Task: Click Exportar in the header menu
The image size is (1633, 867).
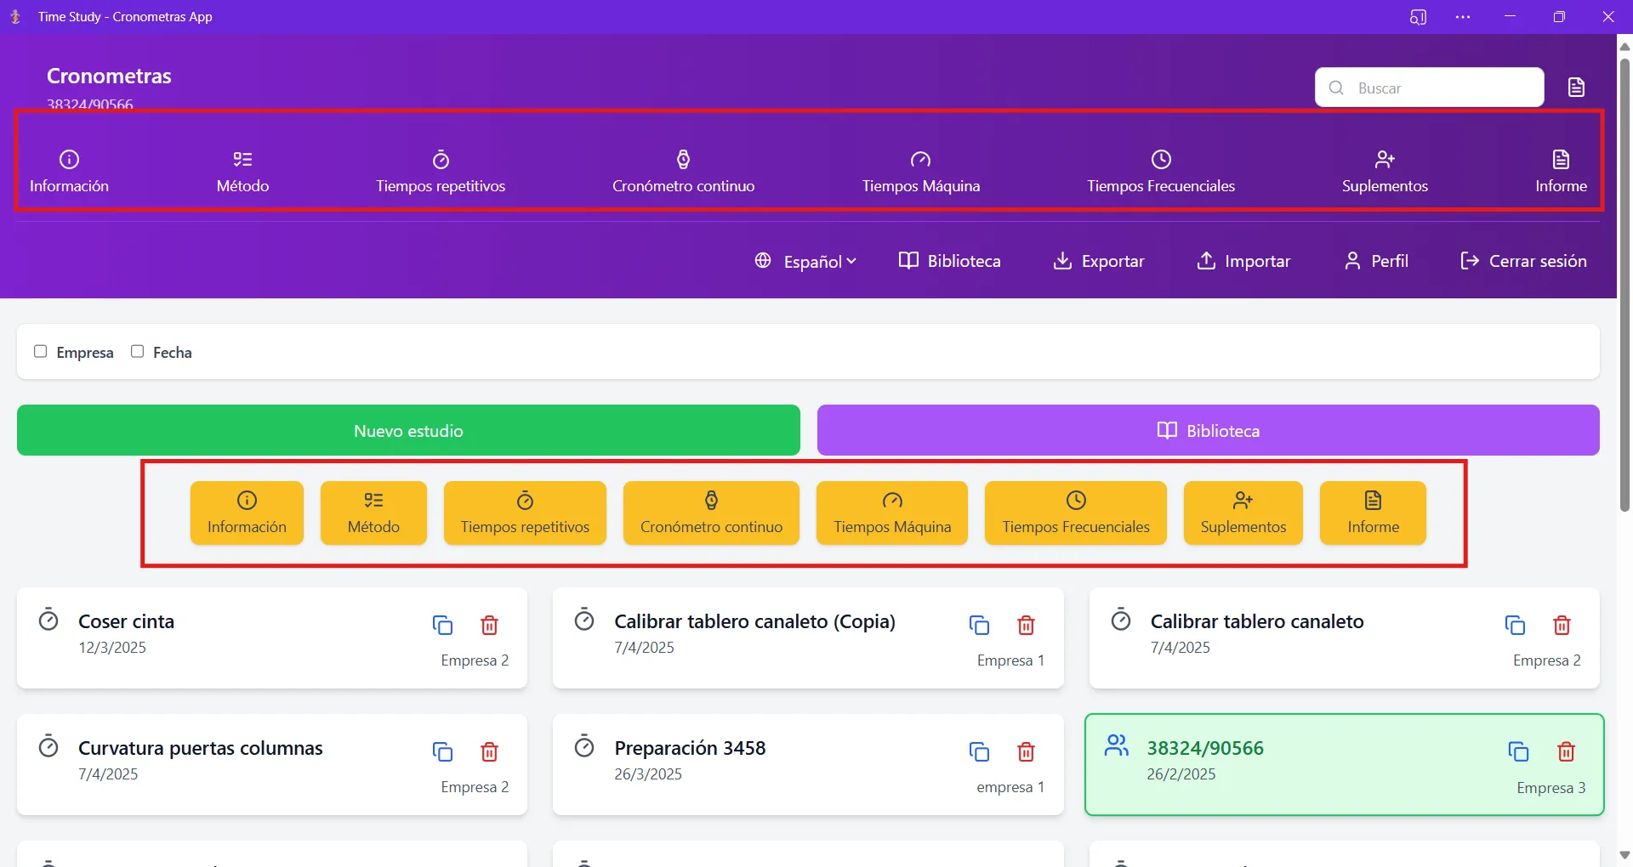Action: [x=1098, y=261]
